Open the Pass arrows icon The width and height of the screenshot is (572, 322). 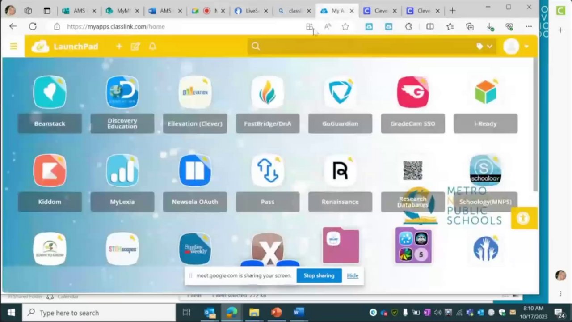click(268, 170)
